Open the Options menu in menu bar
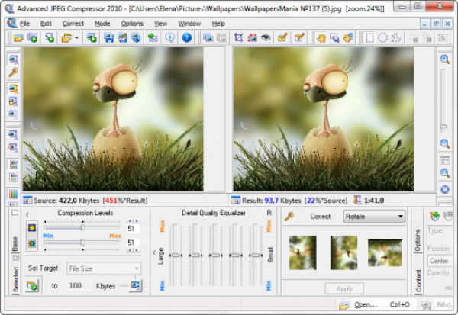 coord(131,24)
